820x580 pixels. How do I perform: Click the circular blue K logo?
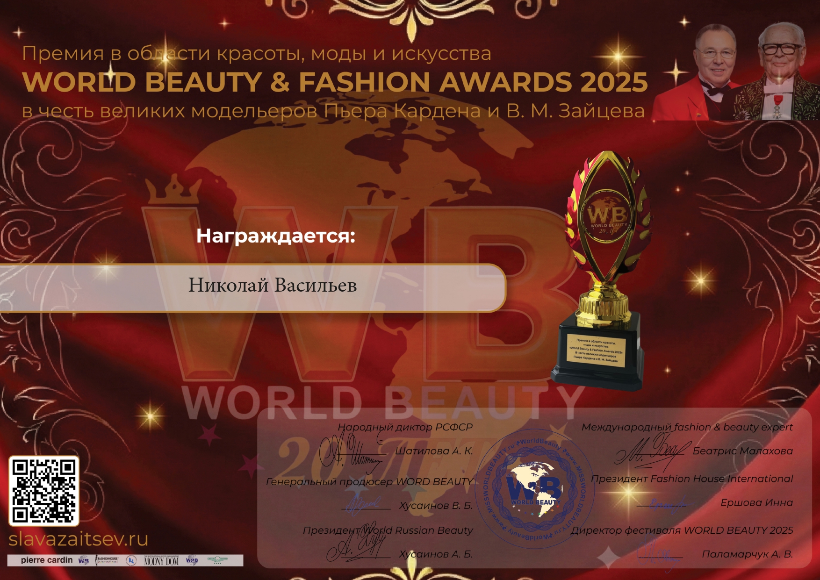click(x=131, y=560)
